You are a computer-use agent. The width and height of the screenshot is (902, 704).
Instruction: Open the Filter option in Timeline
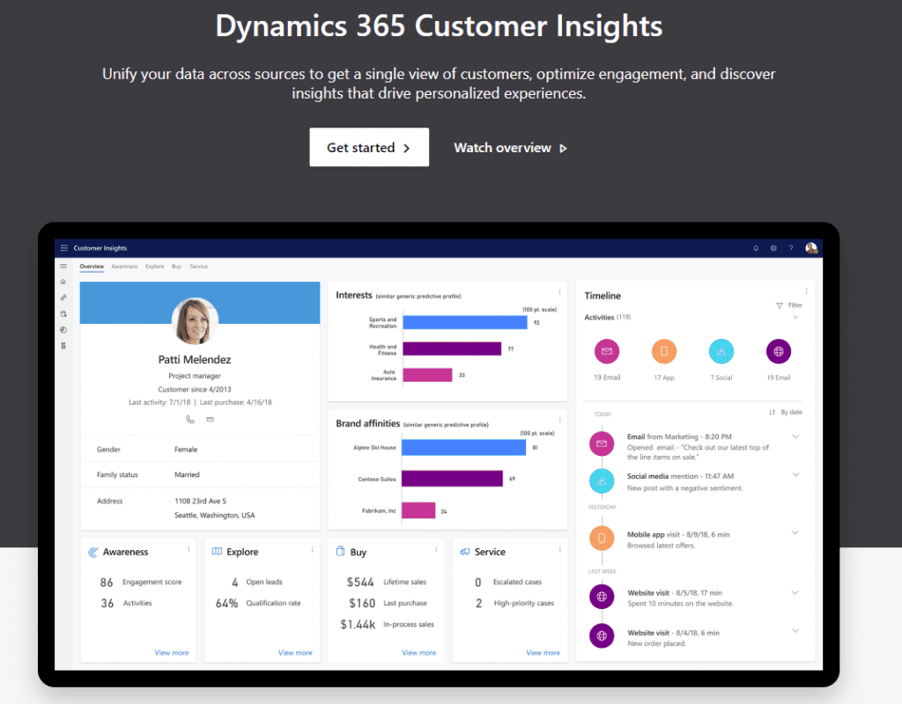tap(789, 305)
